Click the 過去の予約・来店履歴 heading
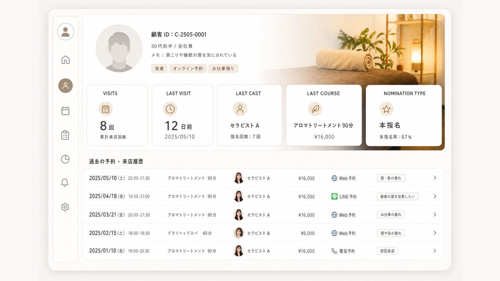Image resolution: width=500 pixels, height=281 pixels. [116, 161]
